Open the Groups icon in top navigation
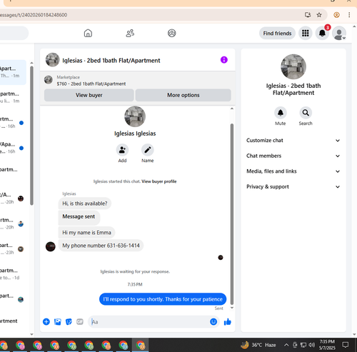This screenshot has width=357, height=352. (x=171, y=33)
